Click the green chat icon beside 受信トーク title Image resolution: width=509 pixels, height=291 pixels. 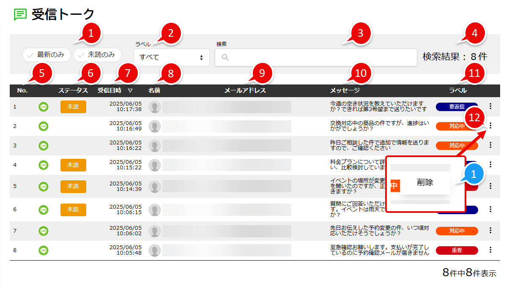[x=20, y=14]
